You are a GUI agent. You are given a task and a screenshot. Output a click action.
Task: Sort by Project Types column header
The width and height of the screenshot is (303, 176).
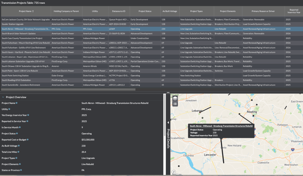coord(196,11)
